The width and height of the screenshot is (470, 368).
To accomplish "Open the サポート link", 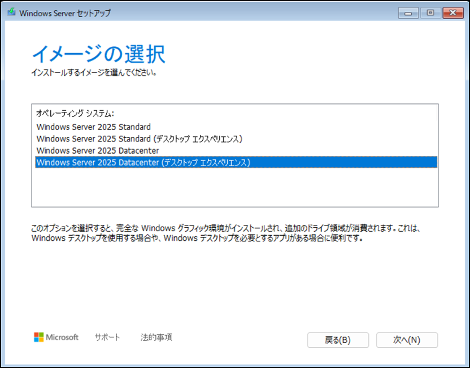I will tap(107, 337).
